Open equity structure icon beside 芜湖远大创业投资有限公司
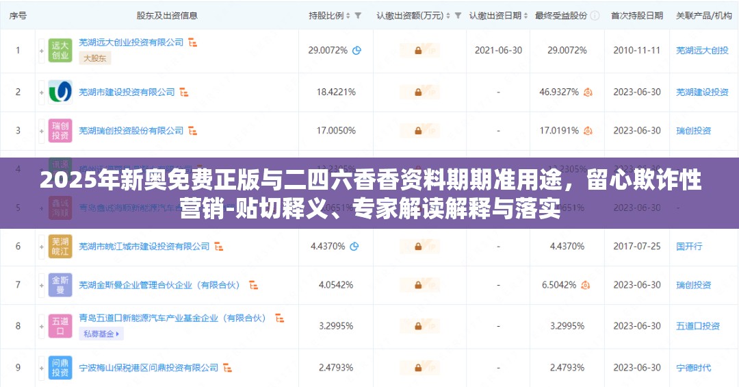Image resolution: width=739 pixels, height=387 pixels. (192, 42)
